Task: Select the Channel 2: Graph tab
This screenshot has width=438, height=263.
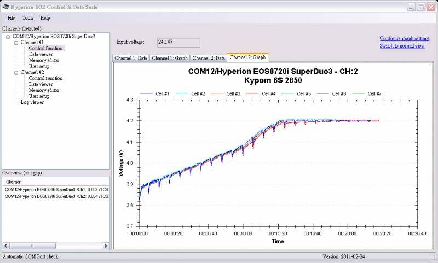Action: coord(248,57)
